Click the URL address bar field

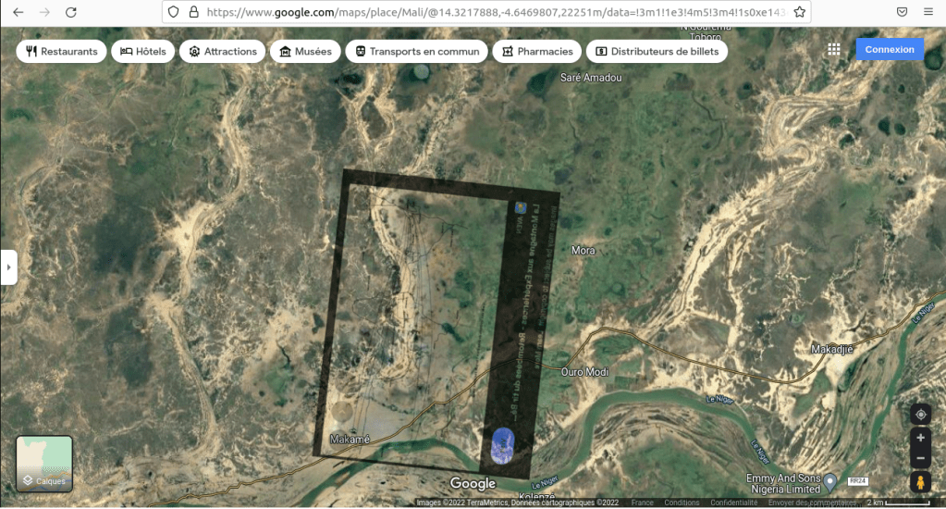(x=490, y=12)
